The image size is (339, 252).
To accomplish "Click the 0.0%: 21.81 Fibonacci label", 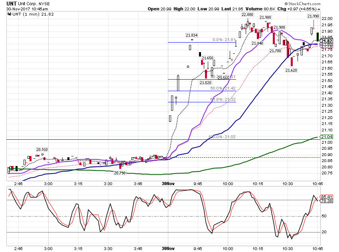I will pyautogui.click(x=224, y=40).
